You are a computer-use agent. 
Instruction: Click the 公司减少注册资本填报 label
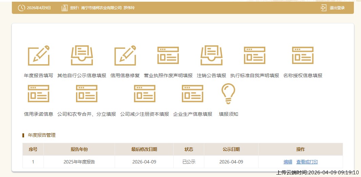click(x=145, y=114)
